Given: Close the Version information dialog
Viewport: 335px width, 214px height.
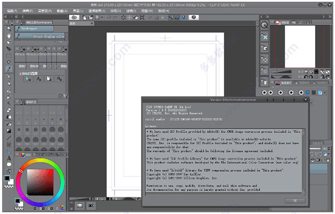Looking at the screenshot, I should [x=305, y=99].
